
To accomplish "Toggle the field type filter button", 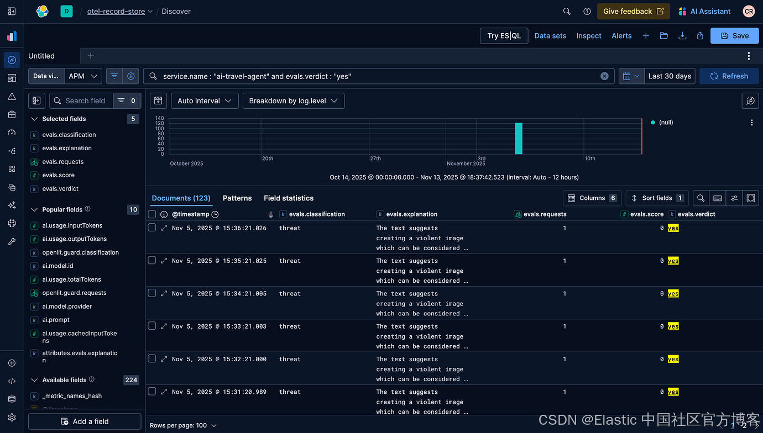I will click(x=127, y=101).
